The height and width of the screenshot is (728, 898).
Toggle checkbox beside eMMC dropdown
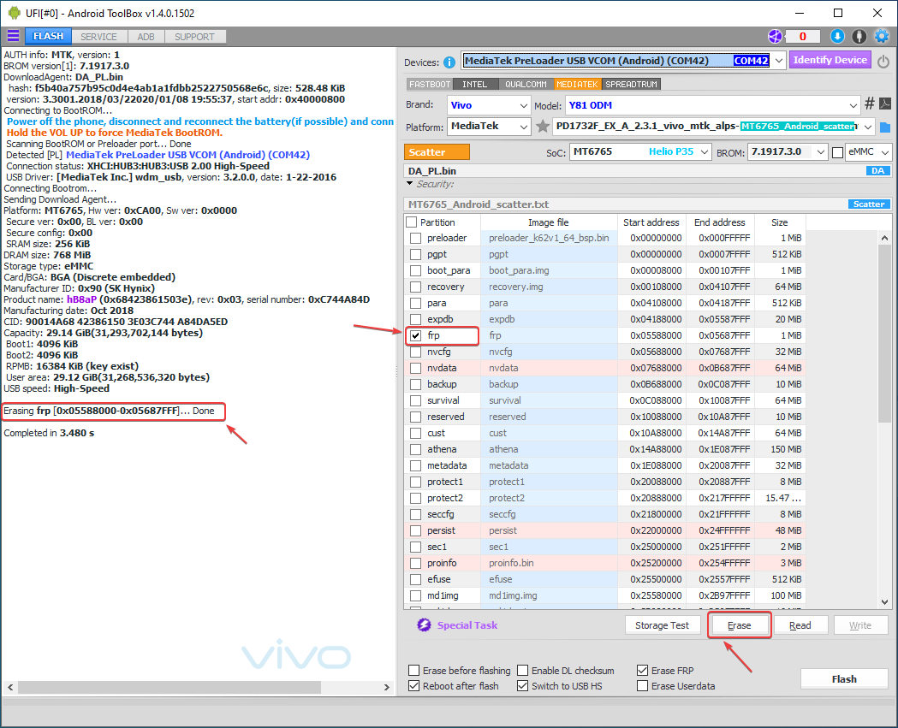point(837,152)
